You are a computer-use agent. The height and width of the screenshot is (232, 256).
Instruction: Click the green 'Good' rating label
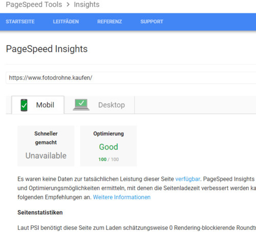click(109, 147)
